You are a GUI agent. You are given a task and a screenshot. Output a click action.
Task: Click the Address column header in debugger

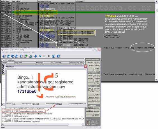pyautogui.click(x=5, y=1)
